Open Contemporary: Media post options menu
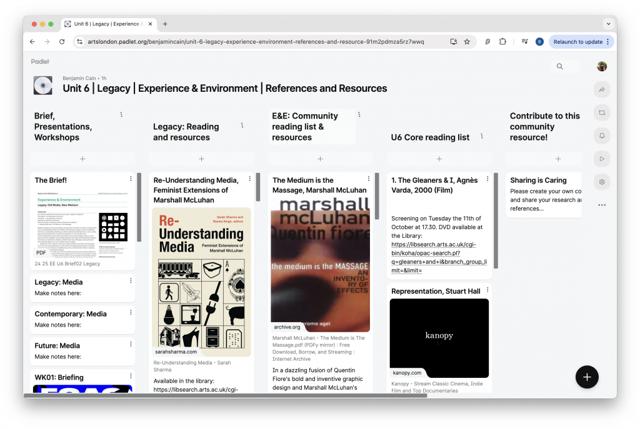Image resolution: width=640 pixels, height=429 pixels. coord(131,312)
